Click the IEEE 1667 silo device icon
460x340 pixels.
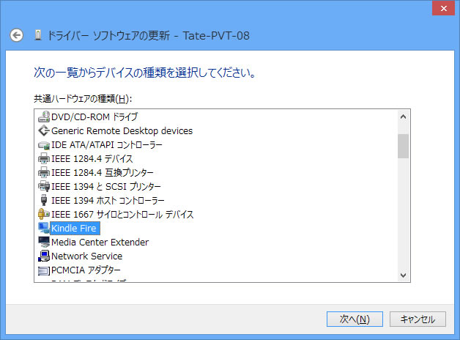point(44,214)
